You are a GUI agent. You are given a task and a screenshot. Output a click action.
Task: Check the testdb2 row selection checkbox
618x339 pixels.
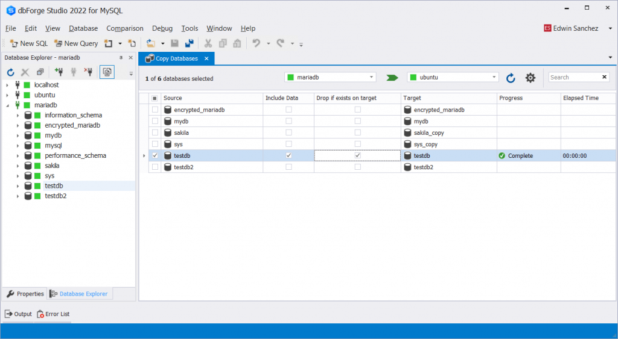pyautogui.click(x=155, y=167)
